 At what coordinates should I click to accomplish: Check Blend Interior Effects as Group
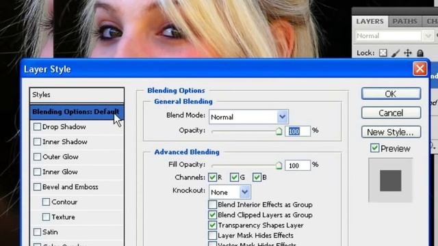tap(212, 205)
